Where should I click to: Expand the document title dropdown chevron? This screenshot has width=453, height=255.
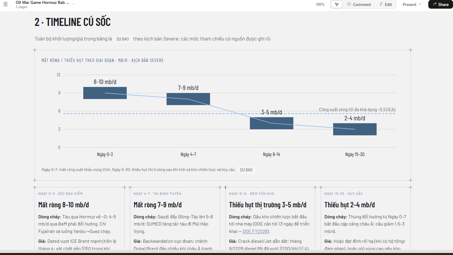[x=73, y=4]
